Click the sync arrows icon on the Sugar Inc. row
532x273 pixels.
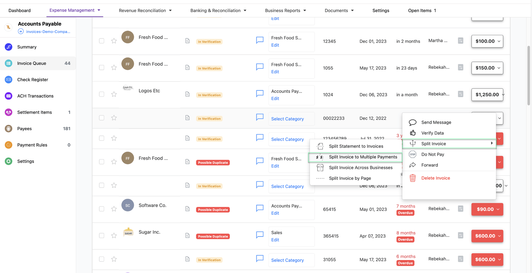460,235
